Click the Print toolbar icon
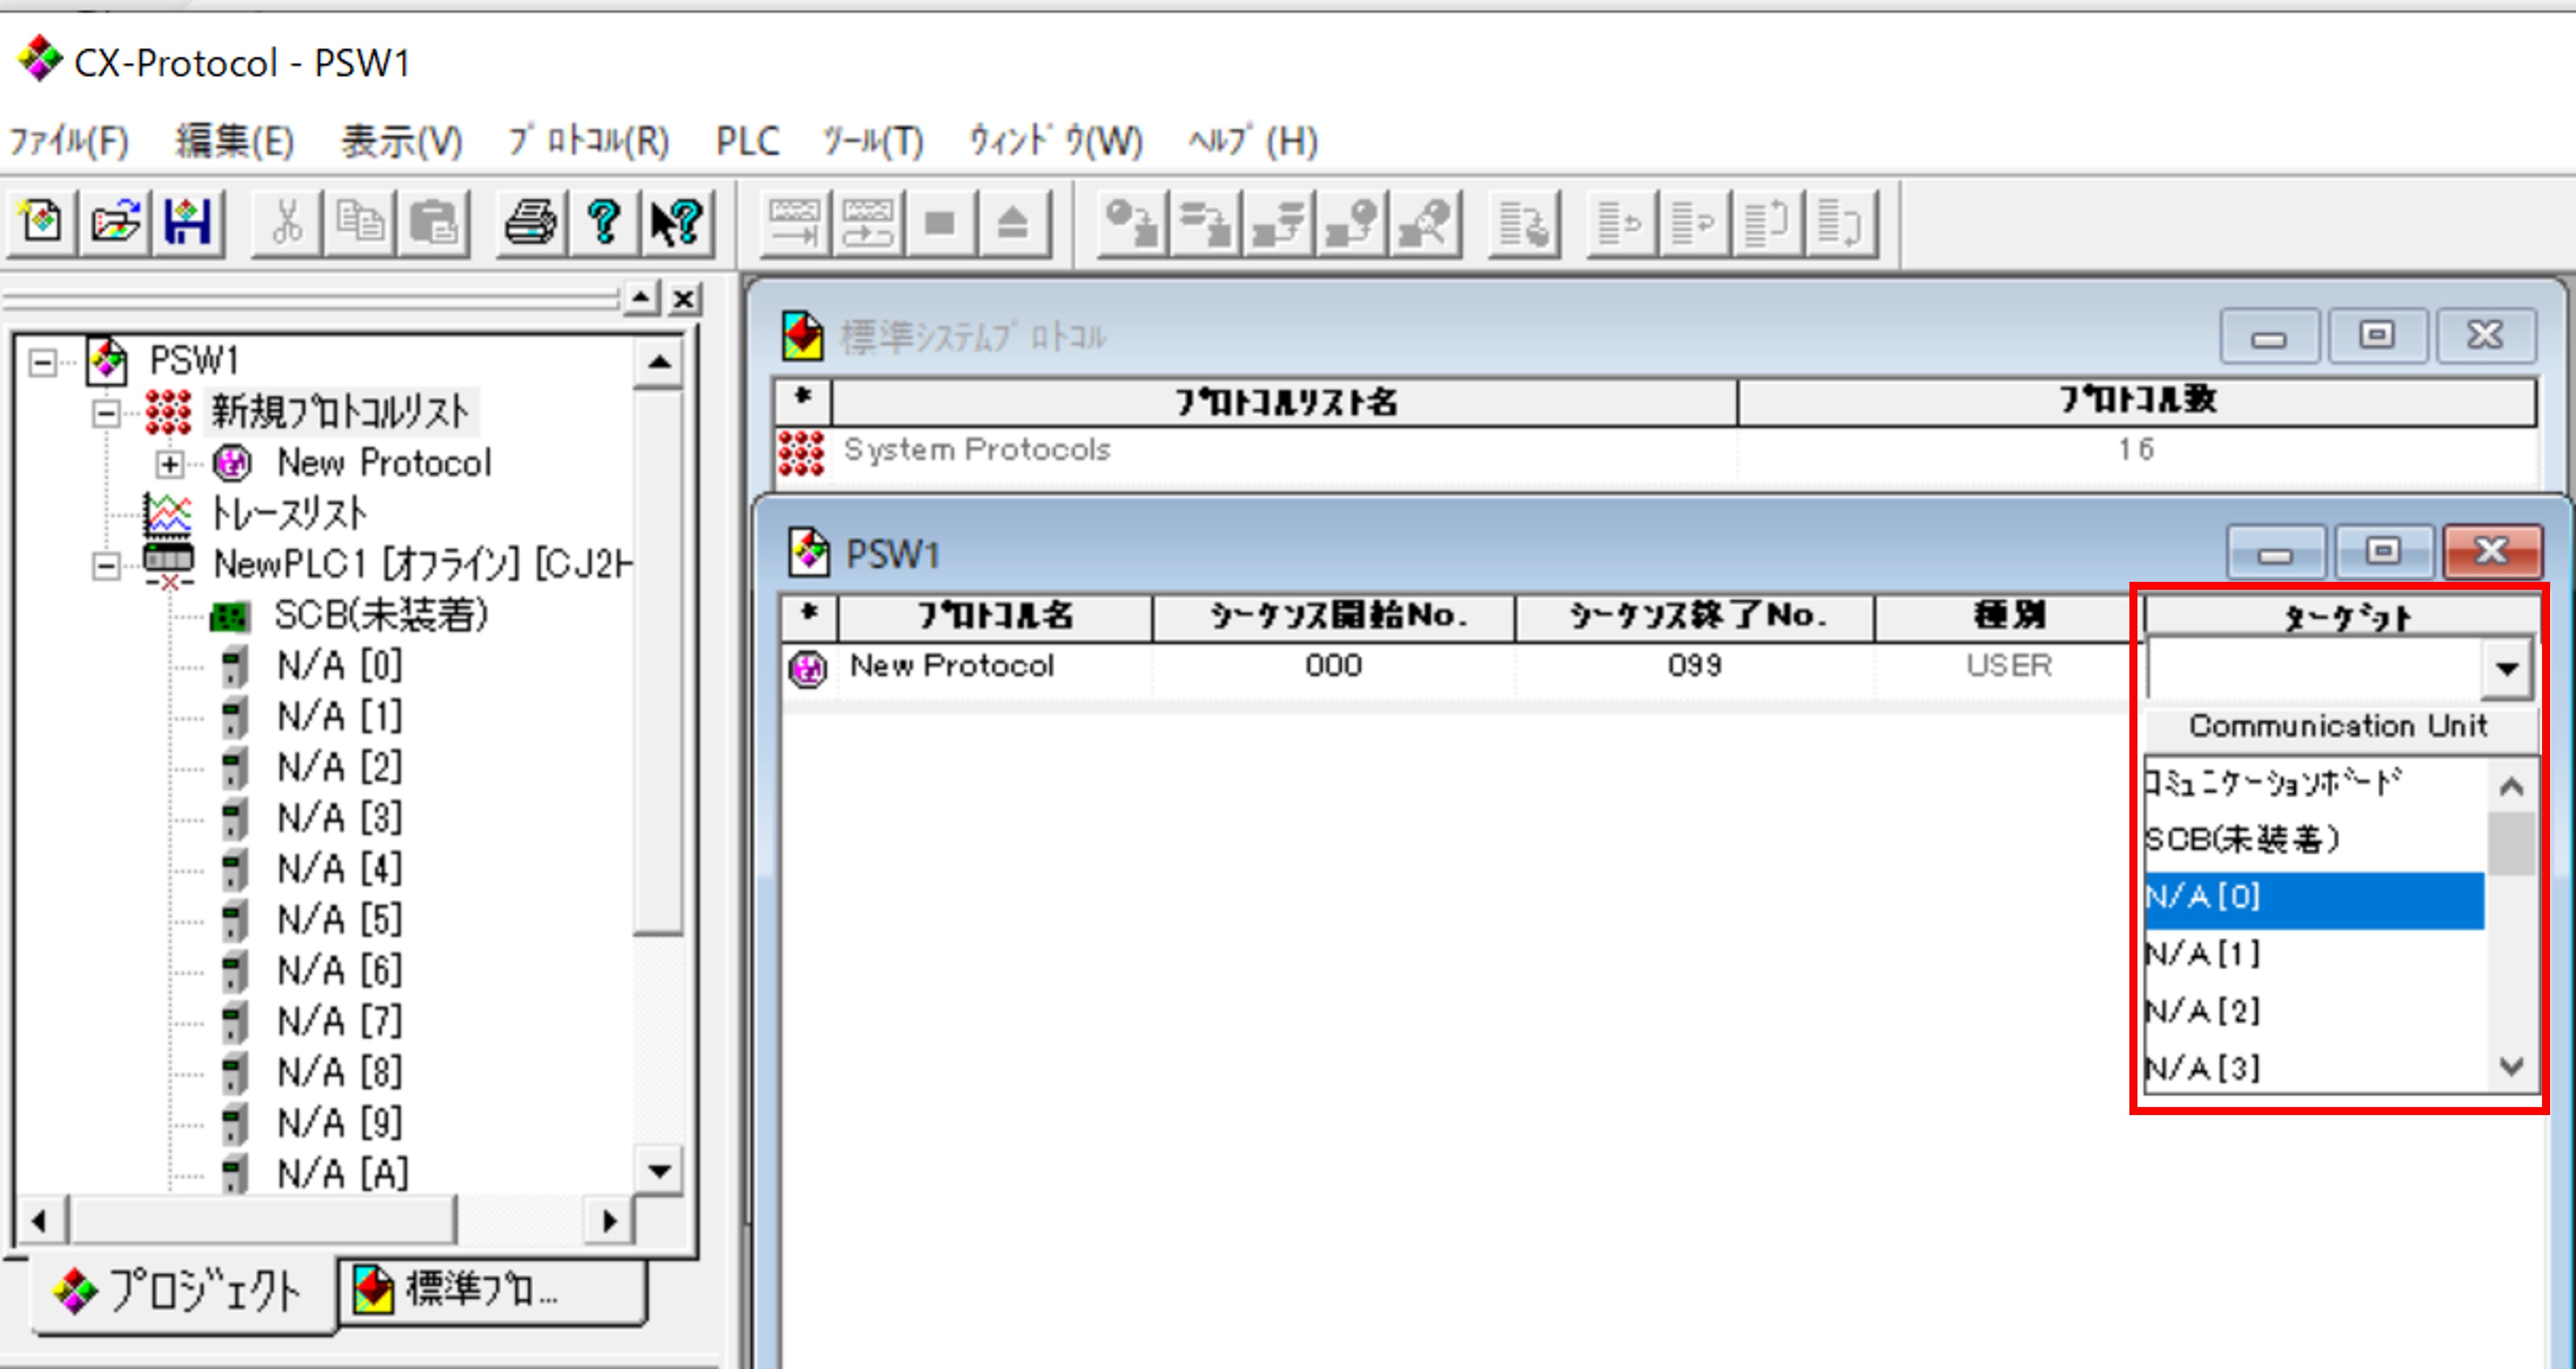This screenshot has height=1369, width=2576. click(530, 221)
